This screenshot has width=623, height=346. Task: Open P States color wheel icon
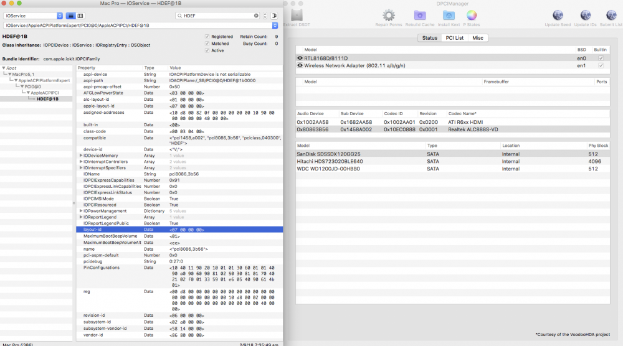tap(471, 16)
